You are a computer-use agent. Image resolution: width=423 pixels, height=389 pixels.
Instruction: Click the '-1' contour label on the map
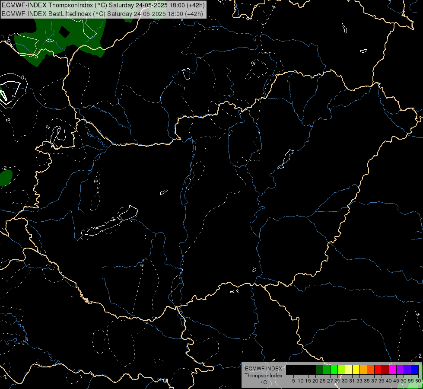click(x=14, y=96)
